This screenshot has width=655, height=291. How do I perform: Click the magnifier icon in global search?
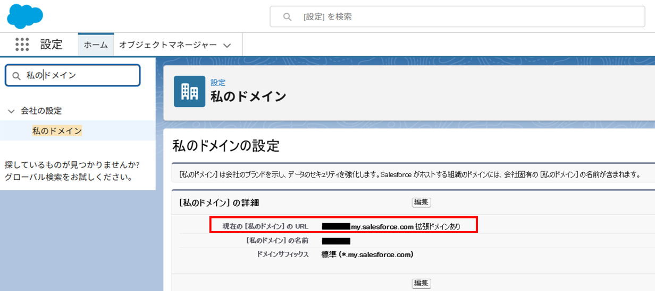click(x=287, y=17)
